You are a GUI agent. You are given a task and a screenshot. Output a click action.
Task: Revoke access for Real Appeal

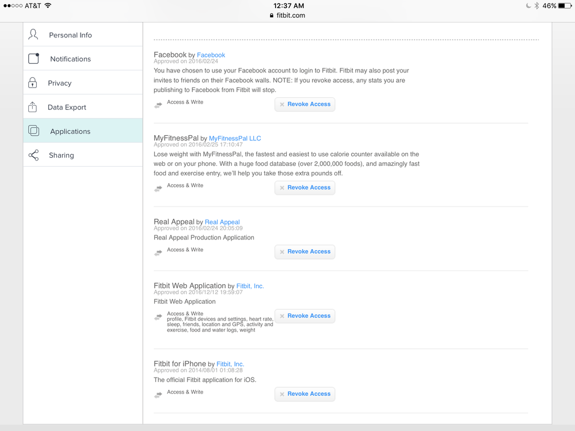pyautogui.click(x=304, y=252)
